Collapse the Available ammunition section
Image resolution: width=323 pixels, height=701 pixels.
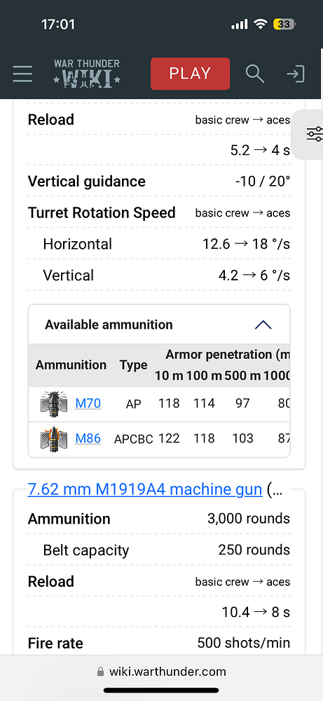(263, 325)
